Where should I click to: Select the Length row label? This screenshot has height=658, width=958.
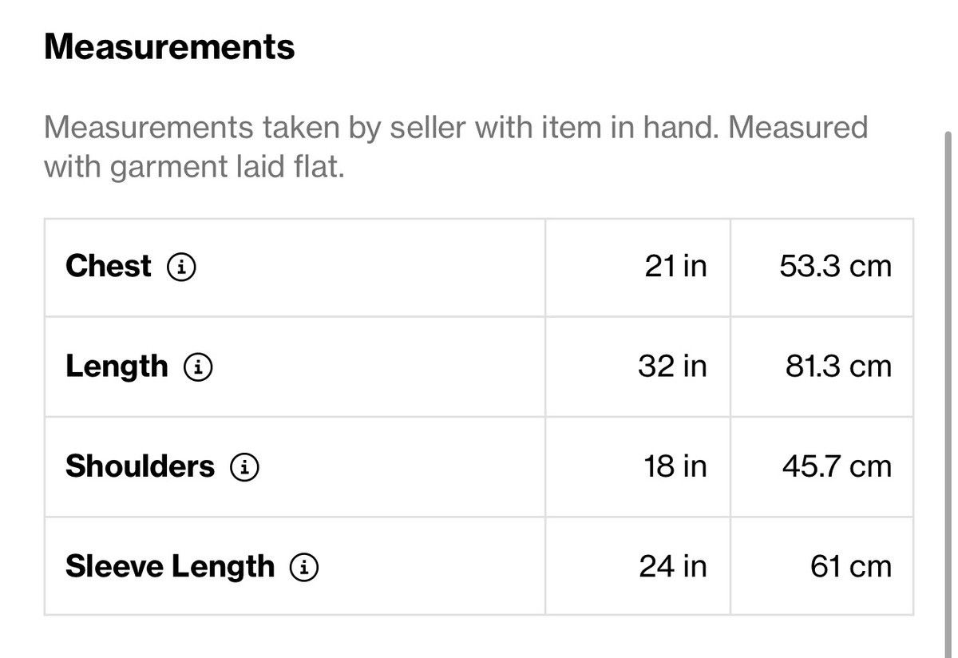click(117, 367)
